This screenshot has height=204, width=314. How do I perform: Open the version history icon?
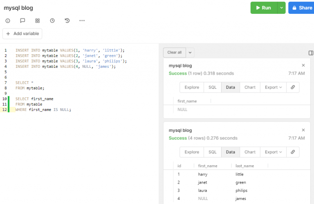(67, 20)
